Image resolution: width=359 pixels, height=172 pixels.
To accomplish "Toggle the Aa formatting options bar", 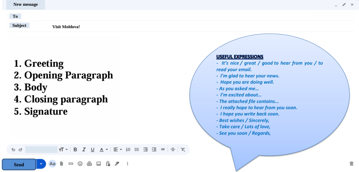I will (52, 164).
